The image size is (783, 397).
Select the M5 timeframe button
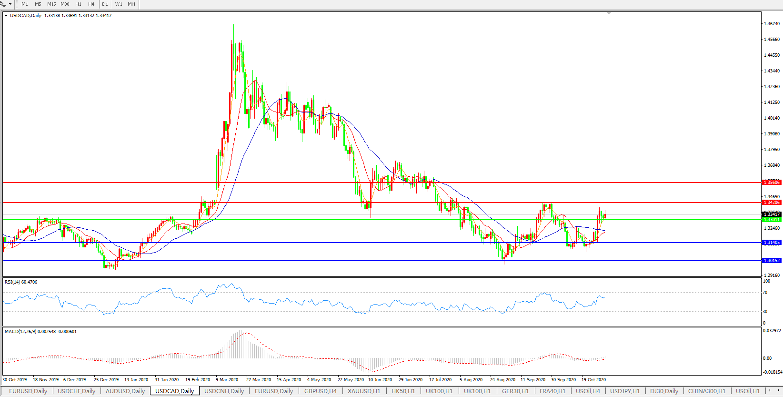point(38,4)
